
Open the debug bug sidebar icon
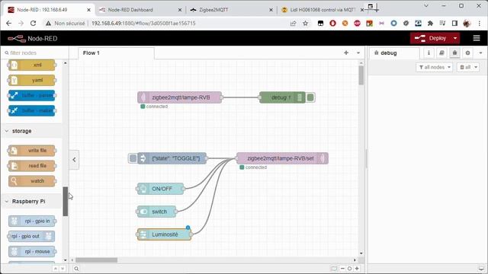click(454, 53)
